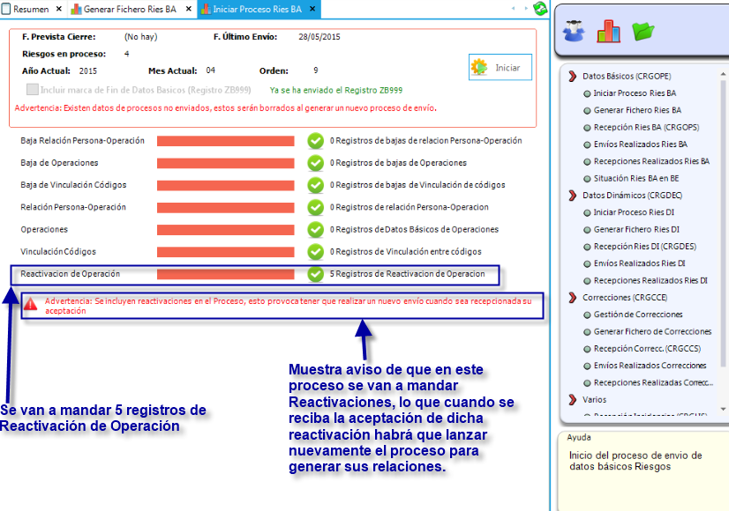Image resolution: width=729 pixels, height=511 pixels.
Task: Open the bar chart icon in top panel
Action: point(609,31)
